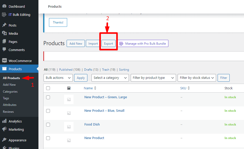Click the Export button
This screenshot has width=244, height=149.
pyautogui.click(x=108, y=43)
